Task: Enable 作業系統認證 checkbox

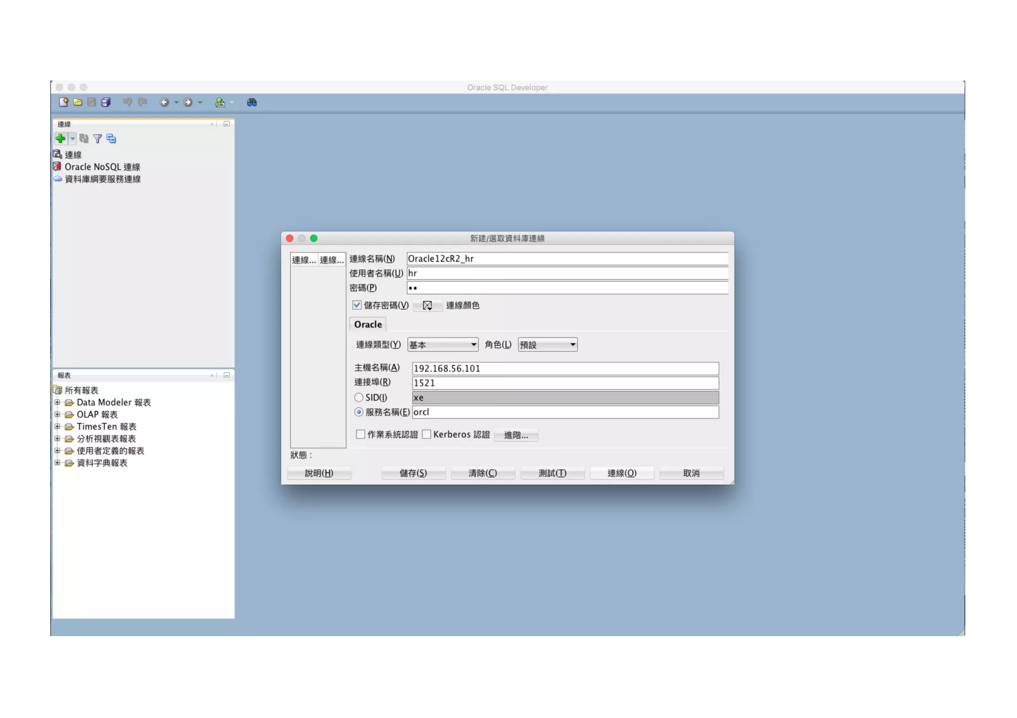Action: 361,434
